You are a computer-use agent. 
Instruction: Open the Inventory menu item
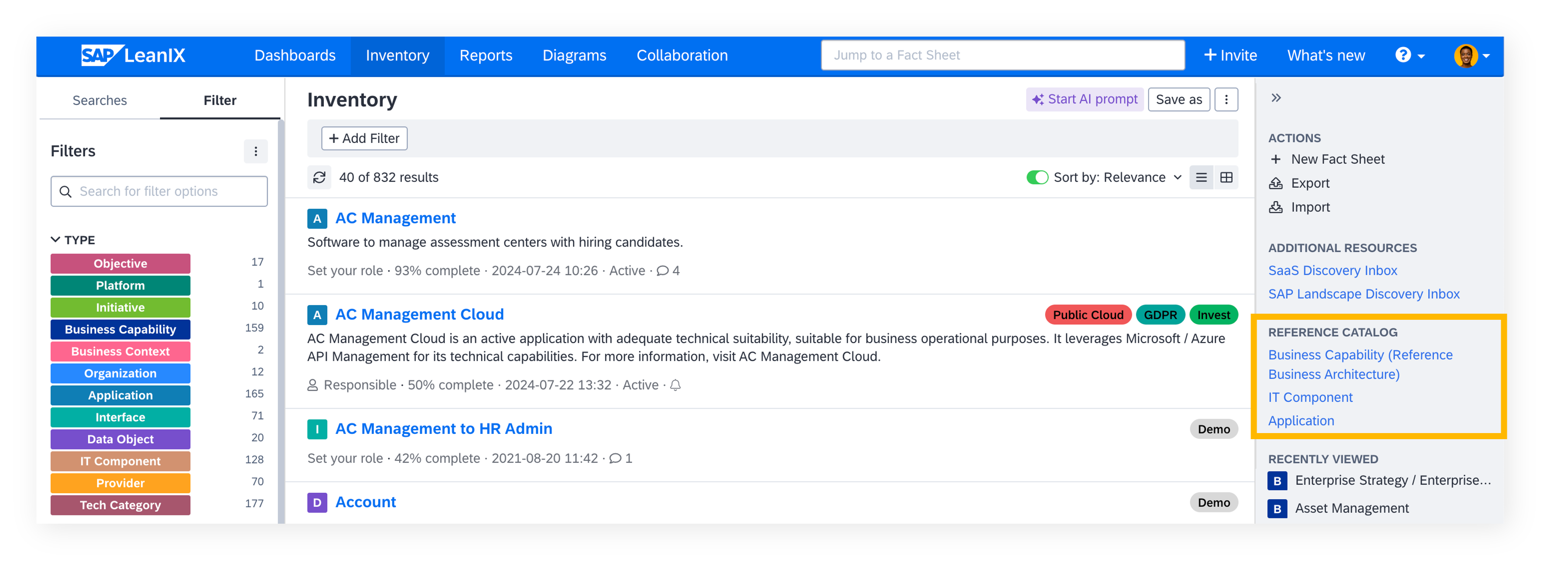click(x=397, y=56)
